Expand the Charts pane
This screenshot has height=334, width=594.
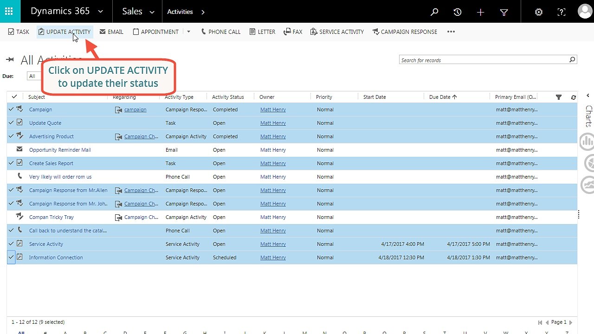tap(588, 96)
